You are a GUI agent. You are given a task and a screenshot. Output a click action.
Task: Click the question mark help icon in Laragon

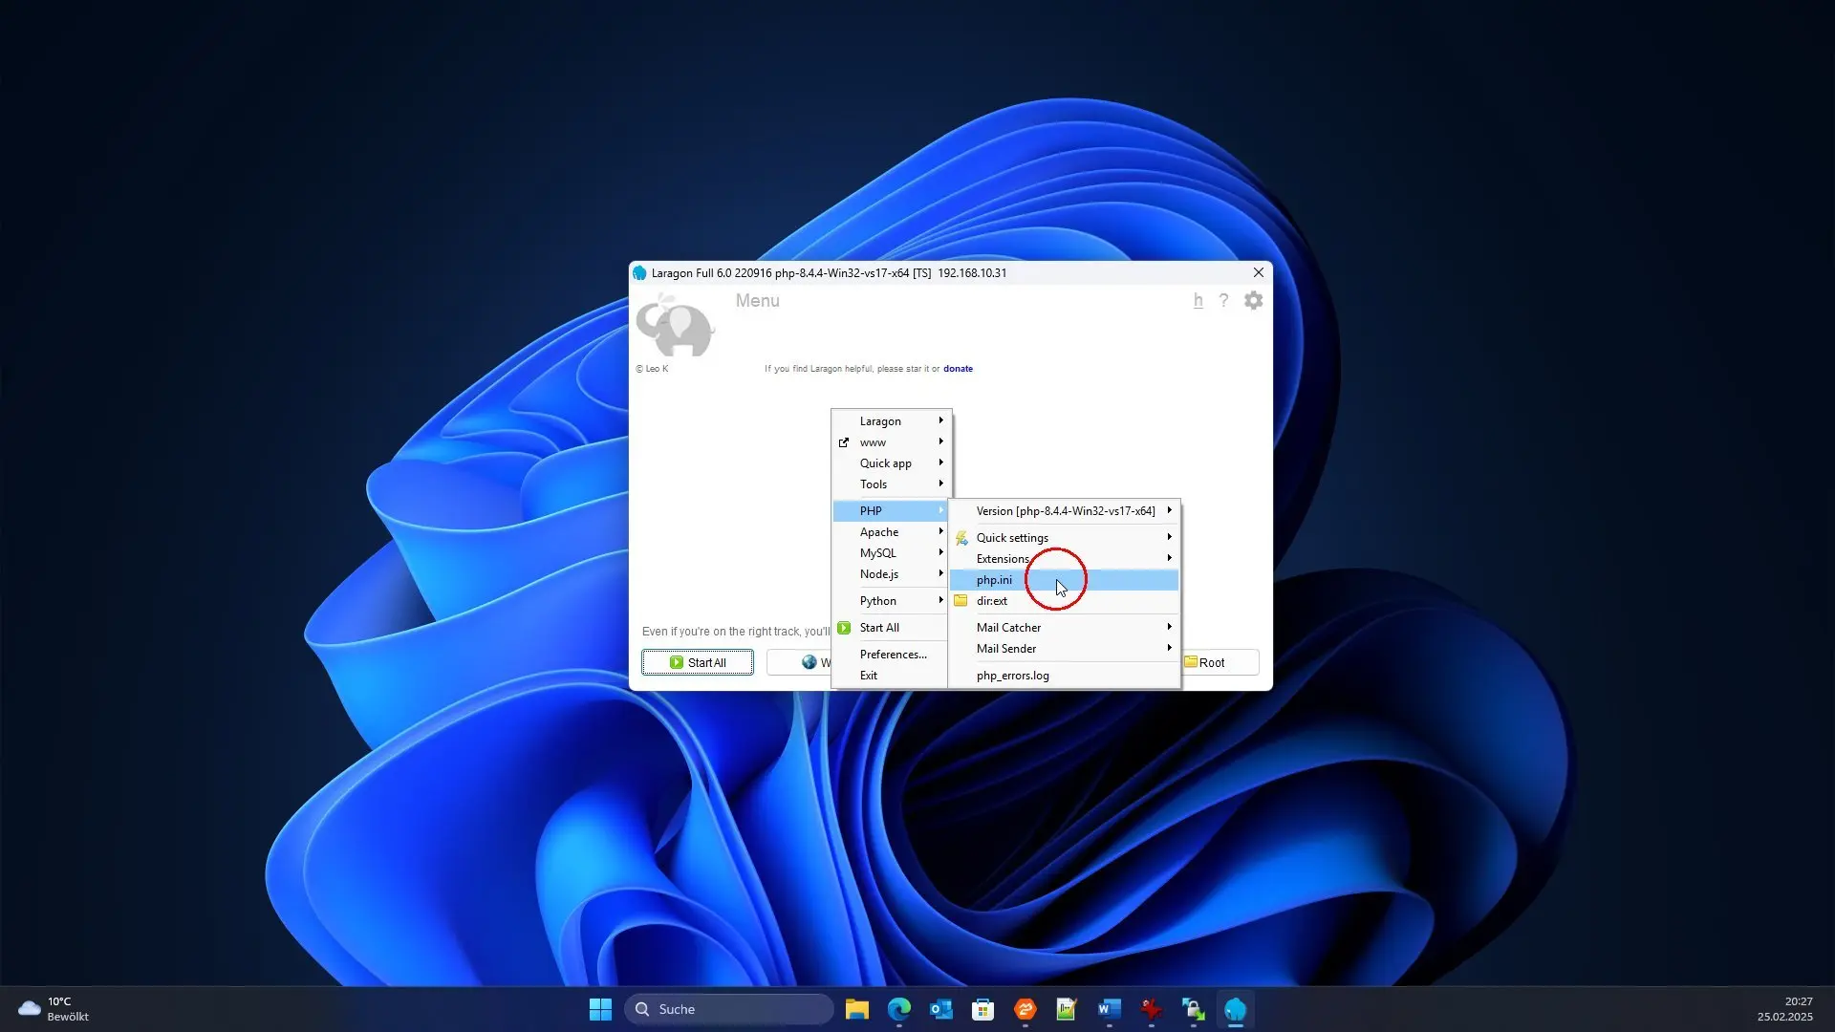[x=1223, y=301]
